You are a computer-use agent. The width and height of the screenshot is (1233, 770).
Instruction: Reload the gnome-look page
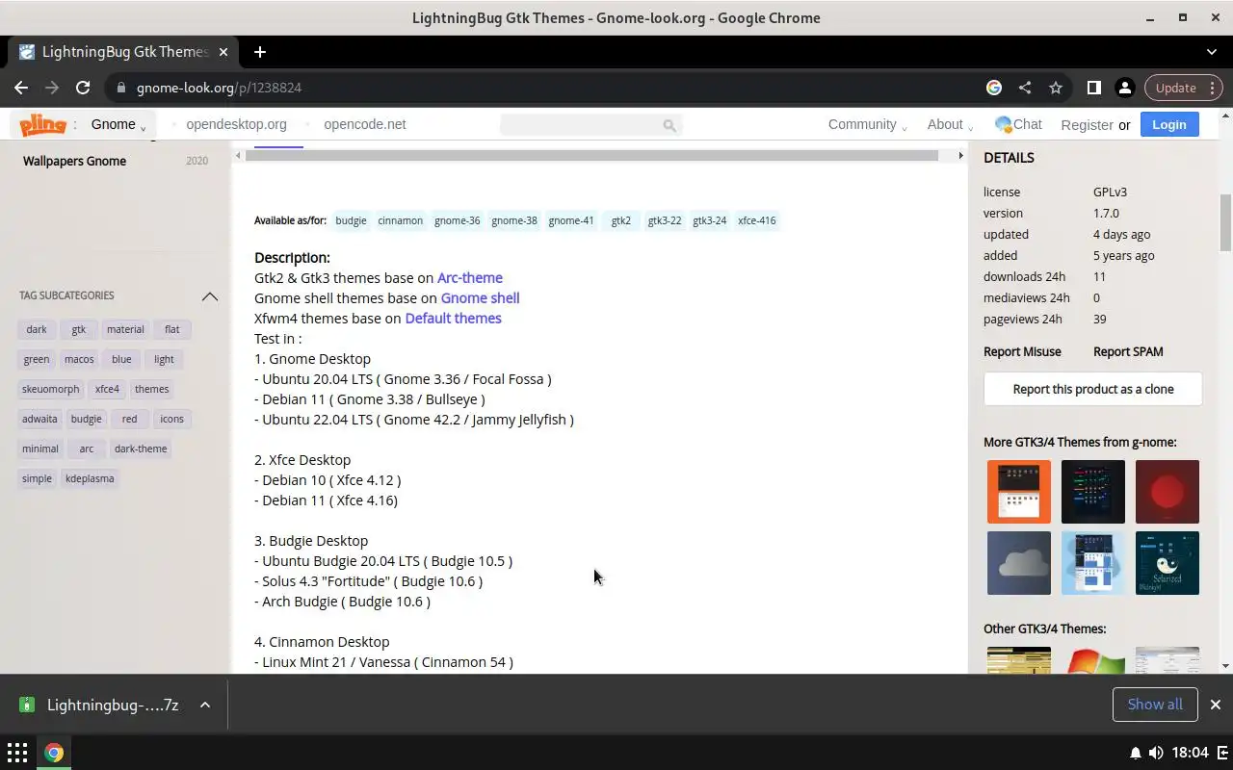83,88
